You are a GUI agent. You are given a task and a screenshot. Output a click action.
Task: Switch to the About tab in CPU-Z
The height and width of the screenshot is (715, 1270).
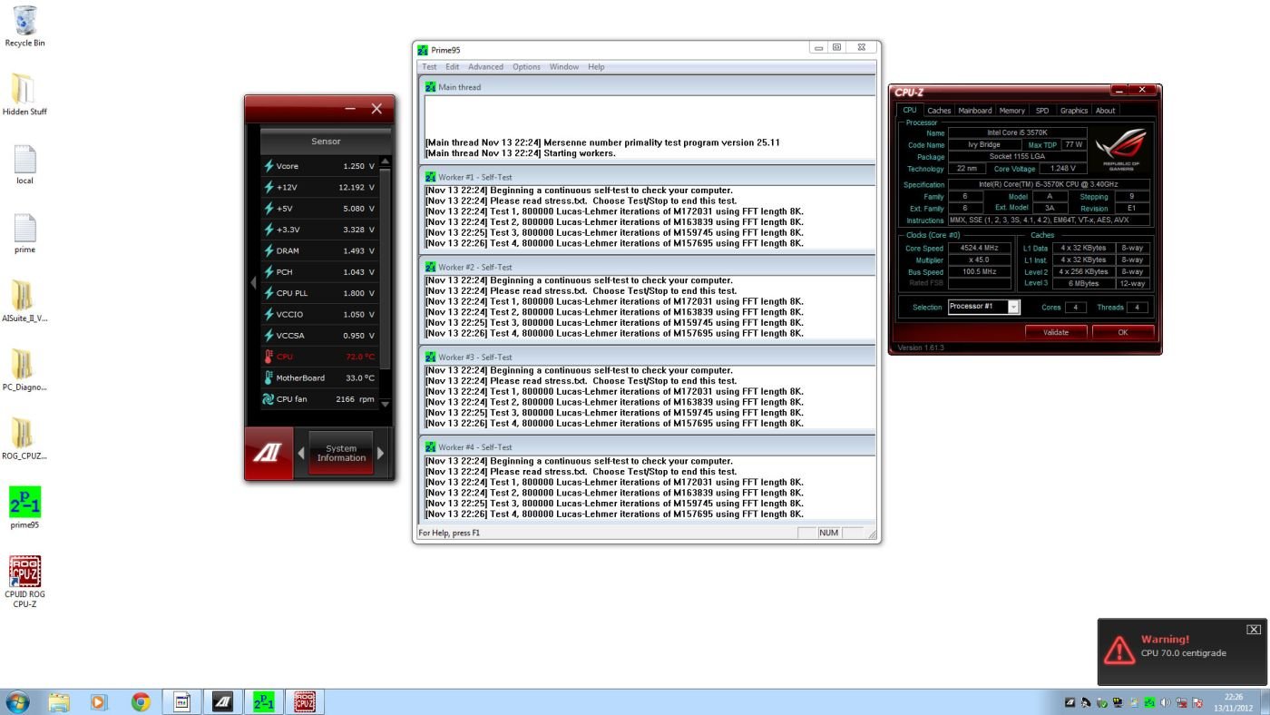[x=1105, y=111]
